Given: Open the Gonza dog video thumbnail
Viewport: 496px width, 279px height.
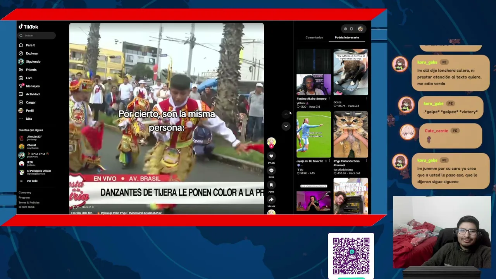Looking at the screenshot, I should pos(351,72).
